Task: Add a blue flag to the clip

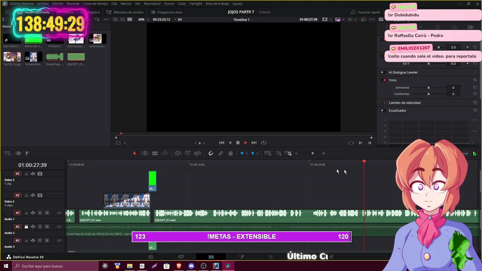Action: click(242, 153)
